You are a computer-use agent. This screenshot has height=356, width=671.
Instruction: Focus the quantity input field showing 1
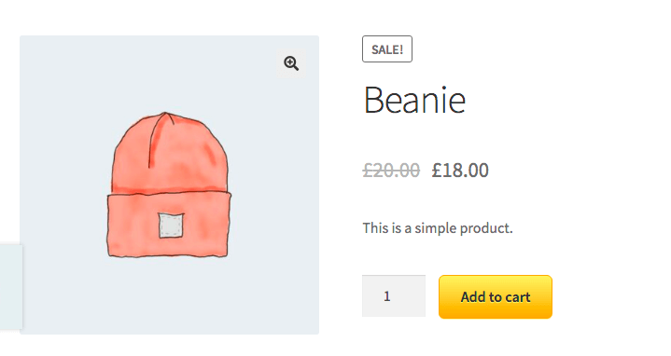point(394,295)
